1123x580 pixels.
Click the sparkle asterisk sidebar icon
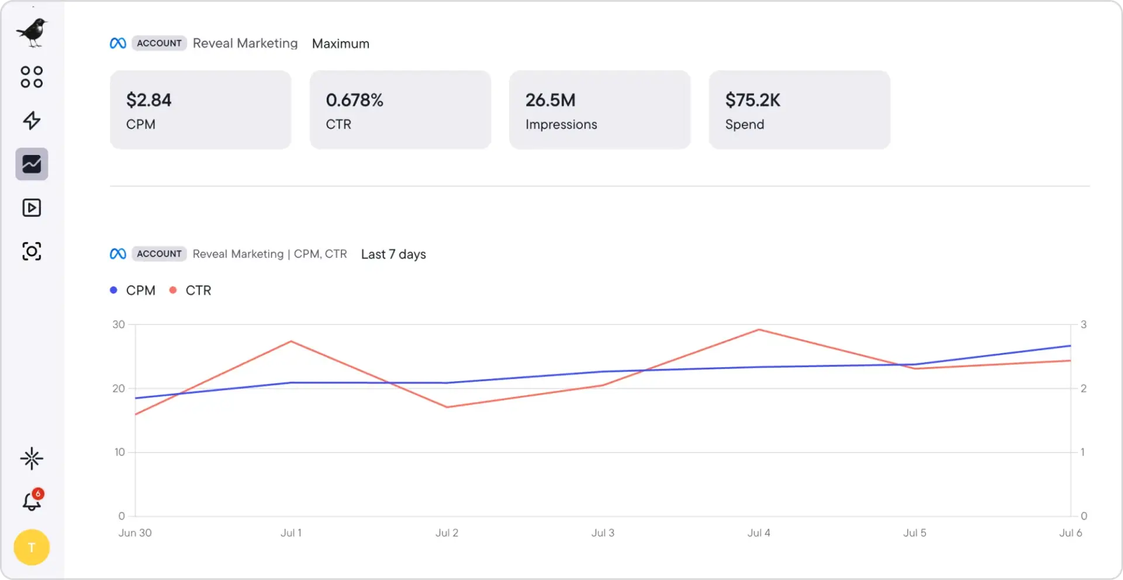click(32, 458)
